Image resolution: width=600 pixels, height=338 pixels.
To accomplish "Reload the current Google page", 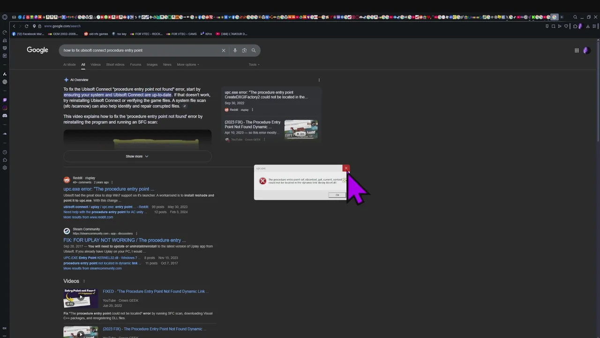I will tap(26, 26).
